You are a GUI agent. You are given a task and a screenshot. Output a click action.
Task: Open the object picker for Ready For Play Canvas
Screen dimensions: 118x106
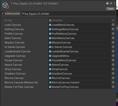(x=113, y=87)
